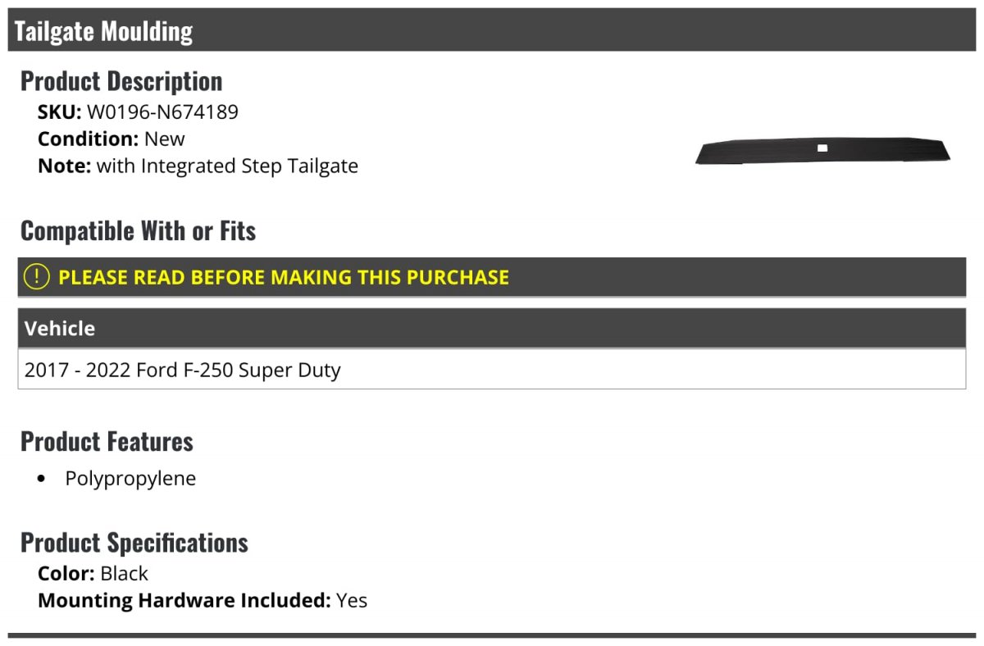Viewport: 984px width, 646px height.
Task: Open the tailgate moulding product image
Action: (823, 151)
